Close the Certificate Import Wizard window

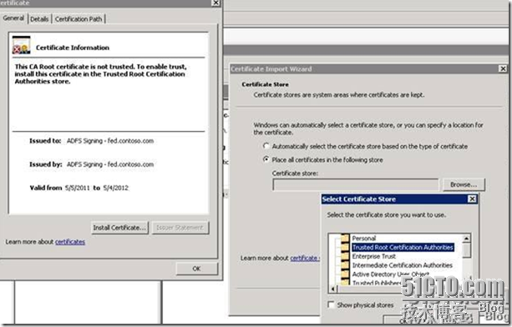[503, 68]
